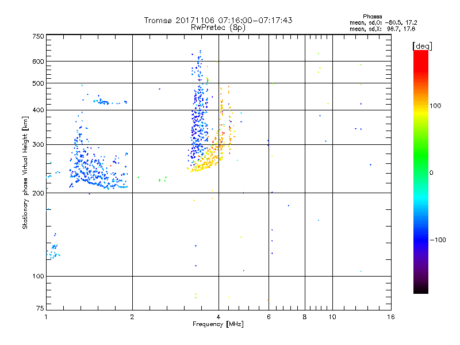460x345 pixels.
Task: Click the x-axis tick label '10'
Action: [x=332, y=317]
